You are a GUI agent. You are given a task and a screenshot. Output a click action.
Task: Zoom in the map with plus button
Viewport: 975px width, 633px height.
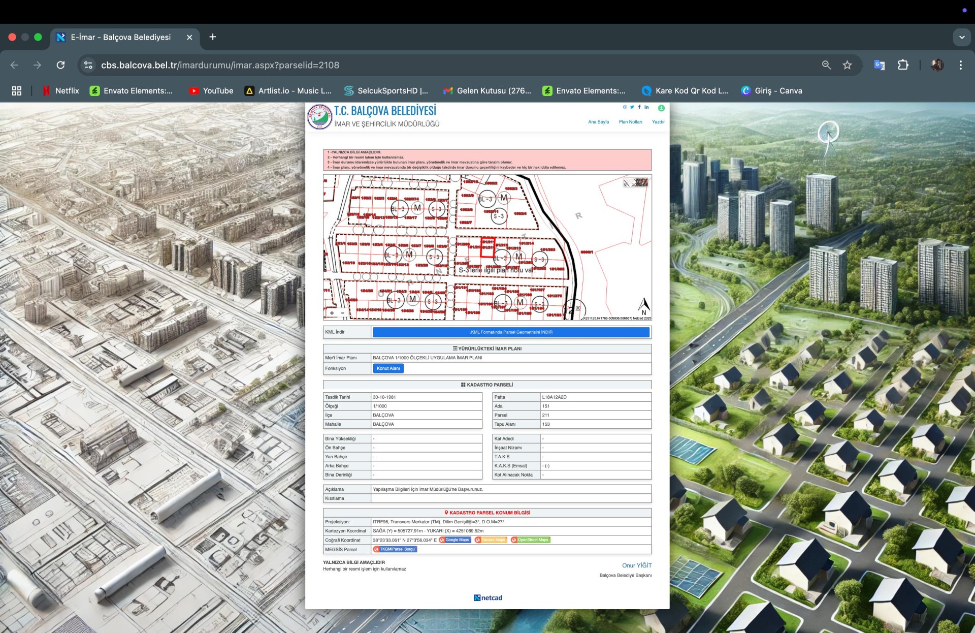[x=332, y=313]
